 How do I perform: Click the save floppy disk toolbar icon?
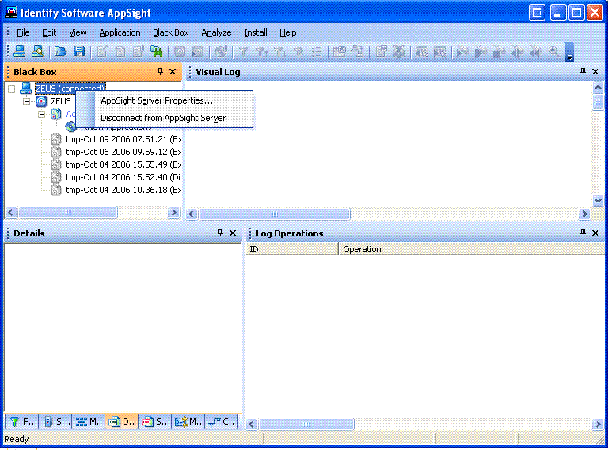click(x=79, y=51)
